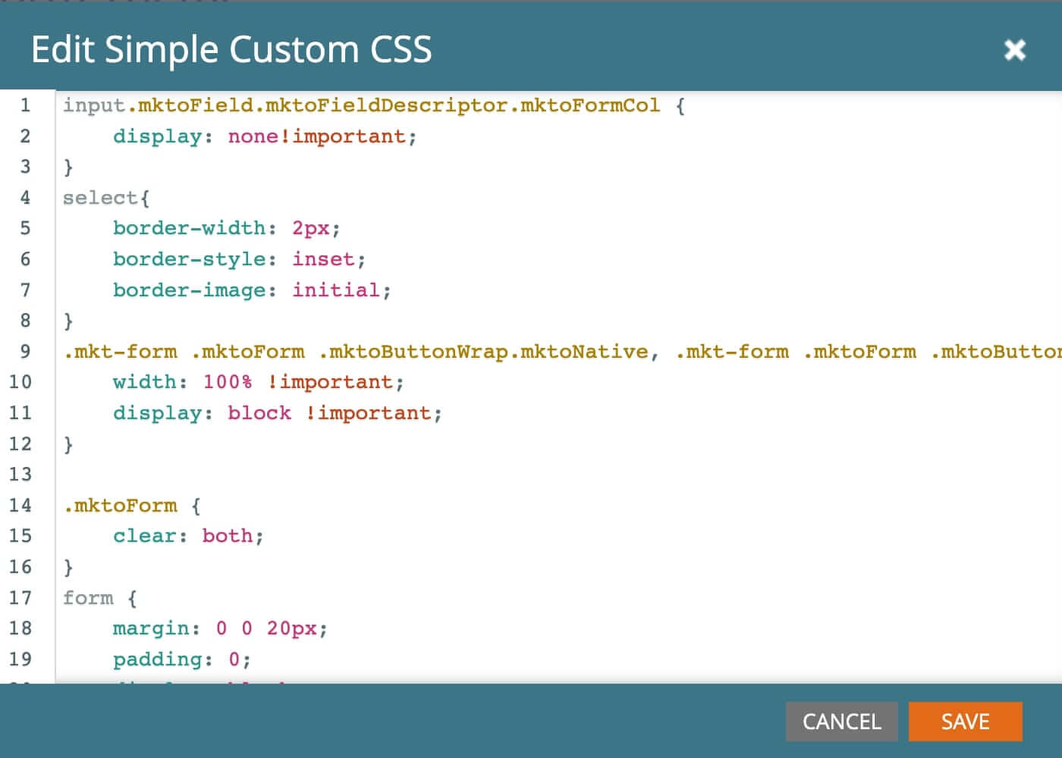This screenshot has height=758, width=1062.
Task: Place cursor in the input.mktoField selector line
Action: coord(361,105)
